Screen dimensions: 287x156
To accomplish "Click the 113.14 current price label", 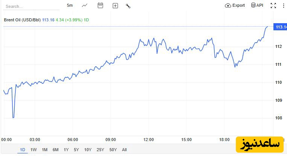I will pyautogui.click(x=280, y=27).
